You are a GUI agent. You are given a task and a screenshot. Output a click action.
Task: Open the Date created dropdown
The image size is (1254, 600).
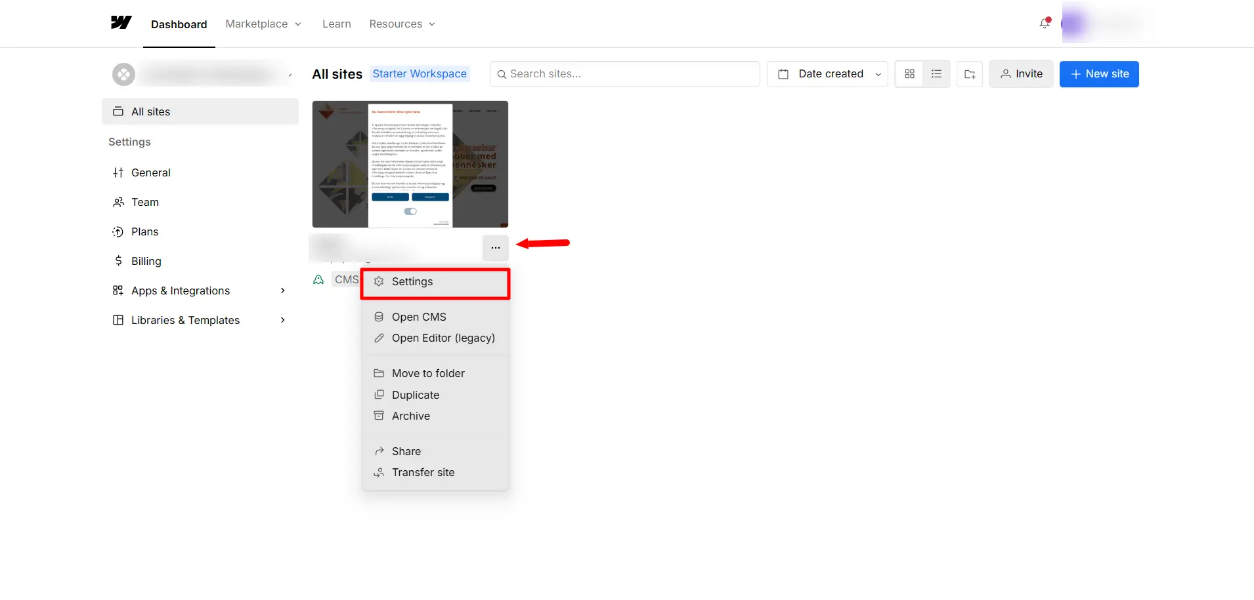(827, 74)
